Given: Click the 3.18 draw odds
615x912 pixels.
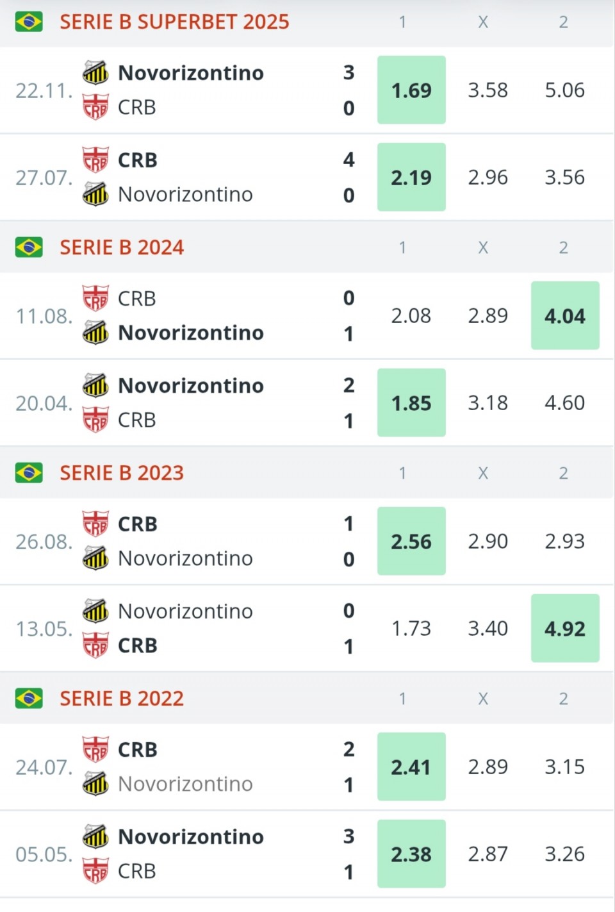Looking at the screenshot, I should coord(488,402).
